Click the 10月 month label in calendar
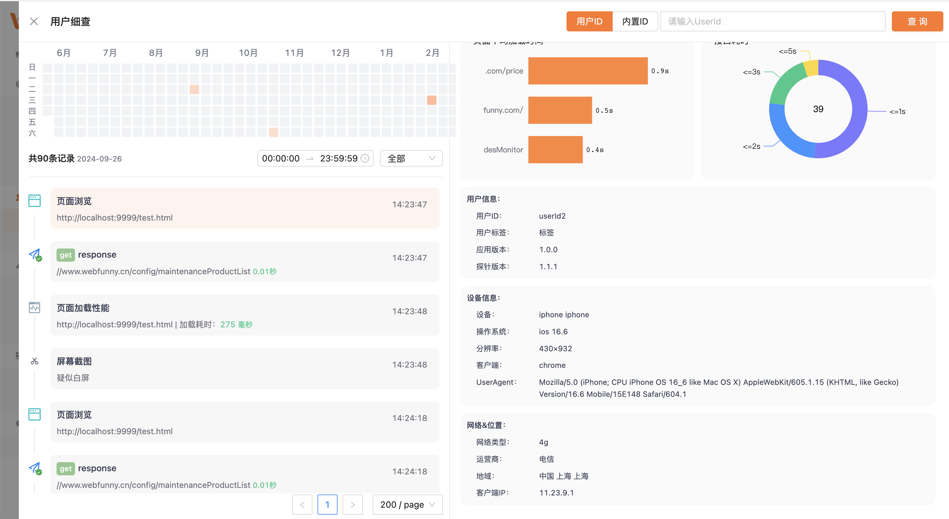Viewport: 949px width, 519px height. 248,53
